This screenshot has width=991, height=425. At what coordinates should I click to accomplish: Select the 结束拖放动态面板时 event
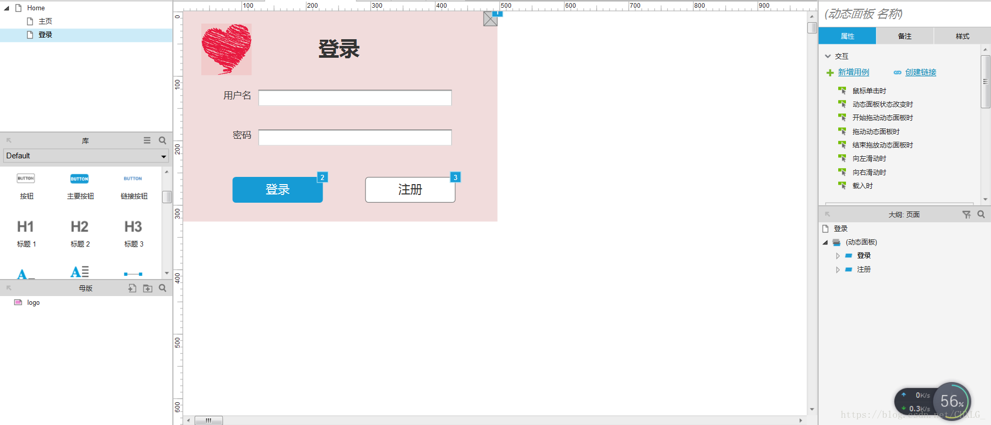tap(883, 145)
